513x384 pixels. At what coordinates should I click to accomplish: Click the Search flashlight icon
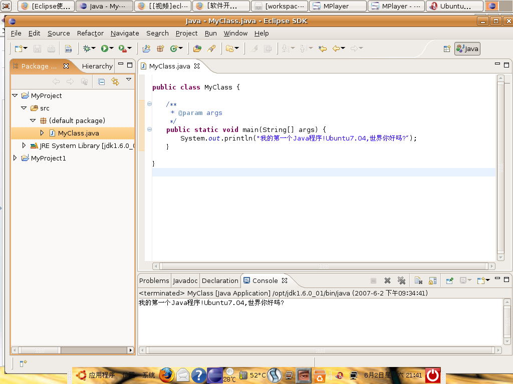point(211,48)
